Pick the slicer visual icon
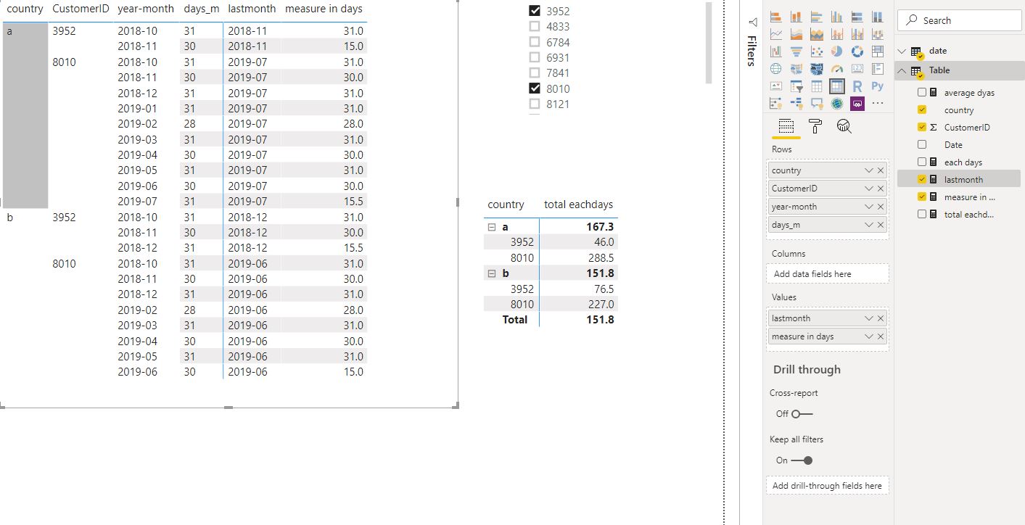The height and width of the screenshot is (525, 1025). pos(796,86)
